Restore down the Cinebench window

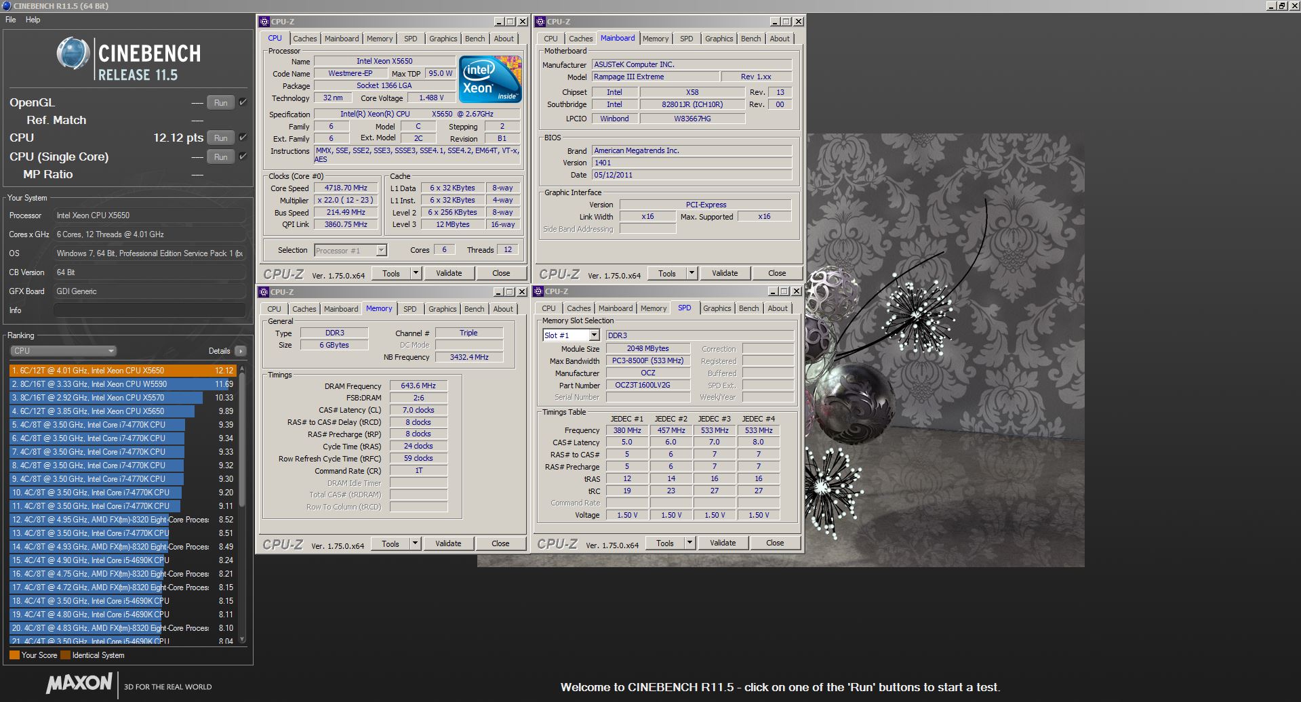point(1282,5)
